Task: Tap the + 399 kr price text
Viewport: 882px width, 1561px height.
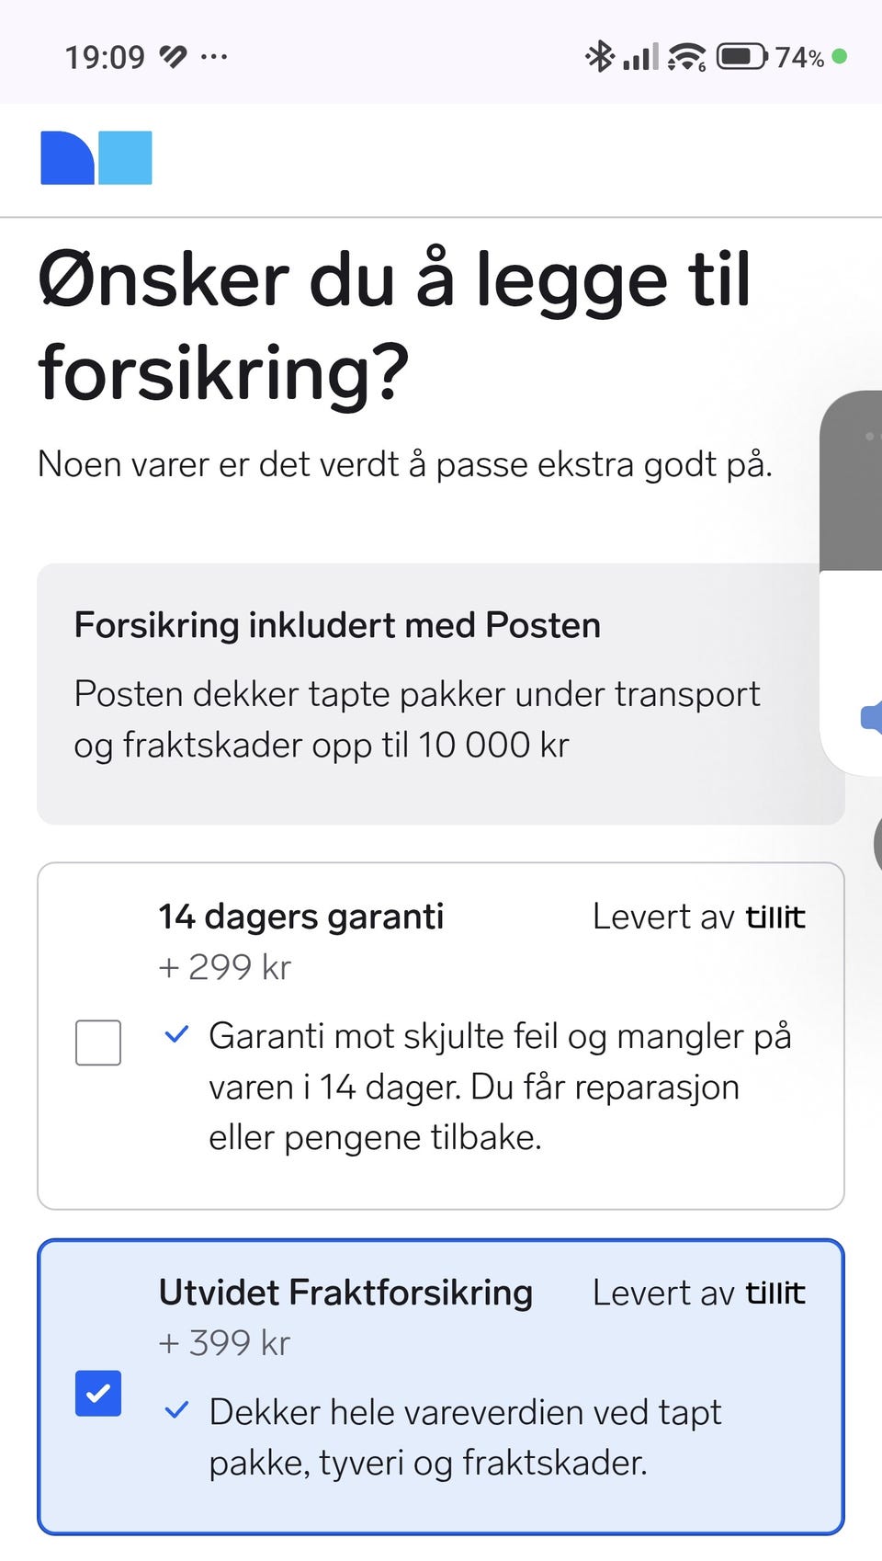Action: click(x=224, y=1343)
